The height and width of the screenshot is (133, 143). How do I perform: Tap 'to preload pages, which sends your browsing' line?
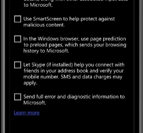75,45
